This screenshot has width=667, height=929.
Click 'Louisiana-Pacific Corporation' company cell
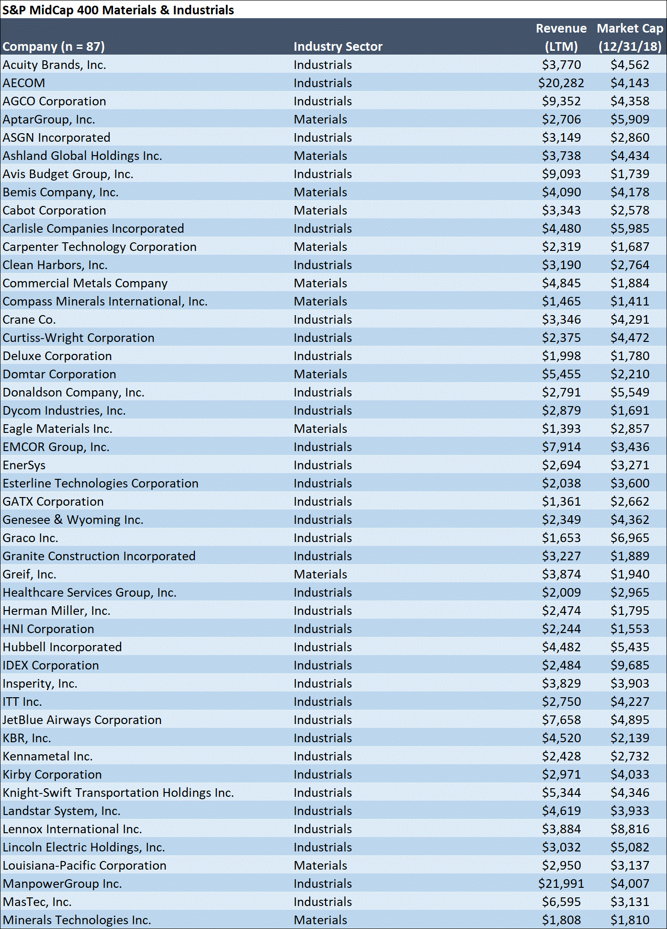click(85, 865)
